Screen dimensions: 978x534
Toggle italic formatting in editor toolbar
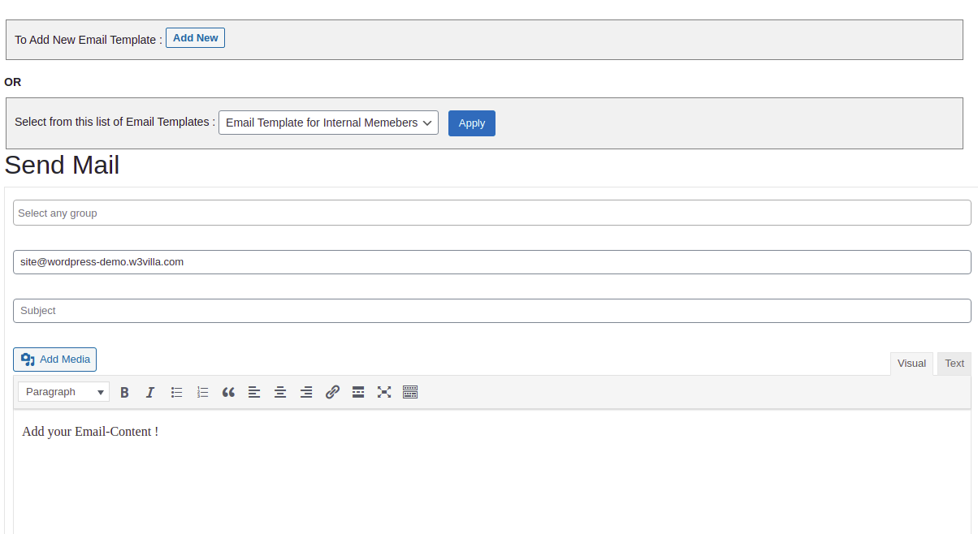[x=150, y=392]
